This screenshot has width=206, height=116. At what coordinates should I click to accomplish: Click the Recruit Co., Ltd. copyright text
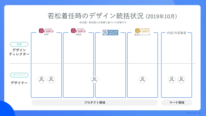click(193, 113)
